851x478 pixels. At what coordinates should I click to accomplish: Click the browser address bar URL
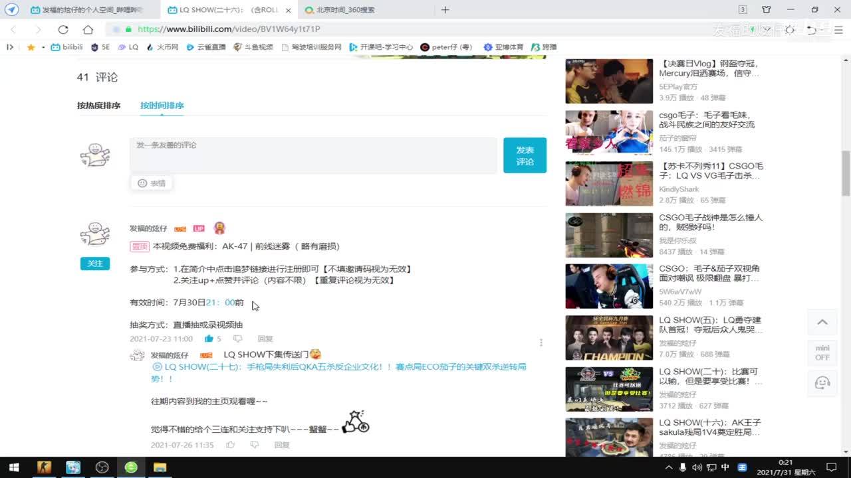point(229,29)
